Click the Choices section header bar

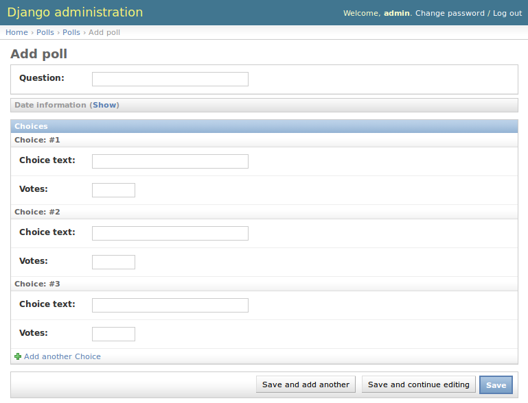[264, 126]
